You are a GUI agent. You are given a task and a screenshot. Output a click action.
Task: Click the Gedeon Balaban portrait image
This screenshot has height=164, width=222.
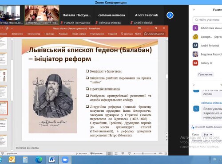[x=53, y=101]
